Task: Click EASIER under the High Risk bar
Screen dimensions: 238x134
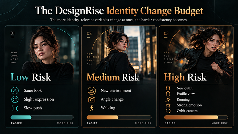Action: 170,123
